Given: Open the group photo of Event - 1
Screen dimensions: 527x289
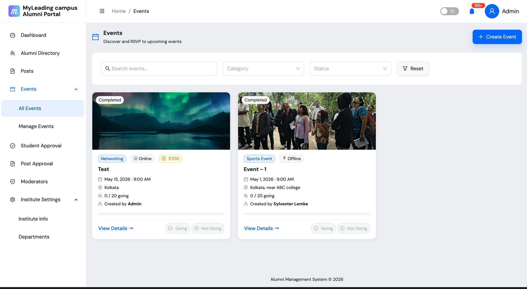Looking at the screenshot, I should click(x=307, y=121).
